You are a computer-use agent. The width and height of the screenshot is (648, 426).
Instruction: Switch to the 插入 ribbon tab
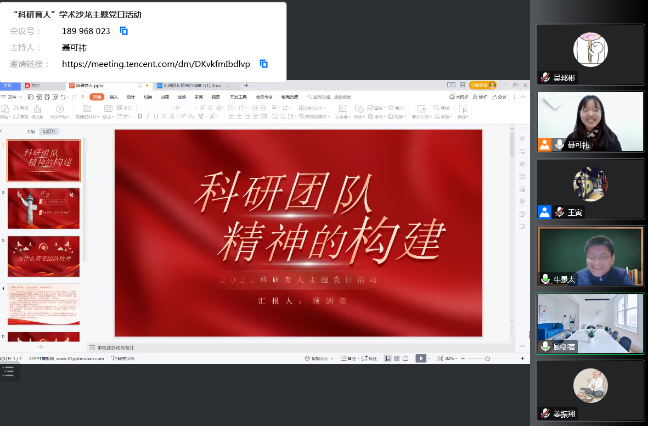[x=114, y=97]
